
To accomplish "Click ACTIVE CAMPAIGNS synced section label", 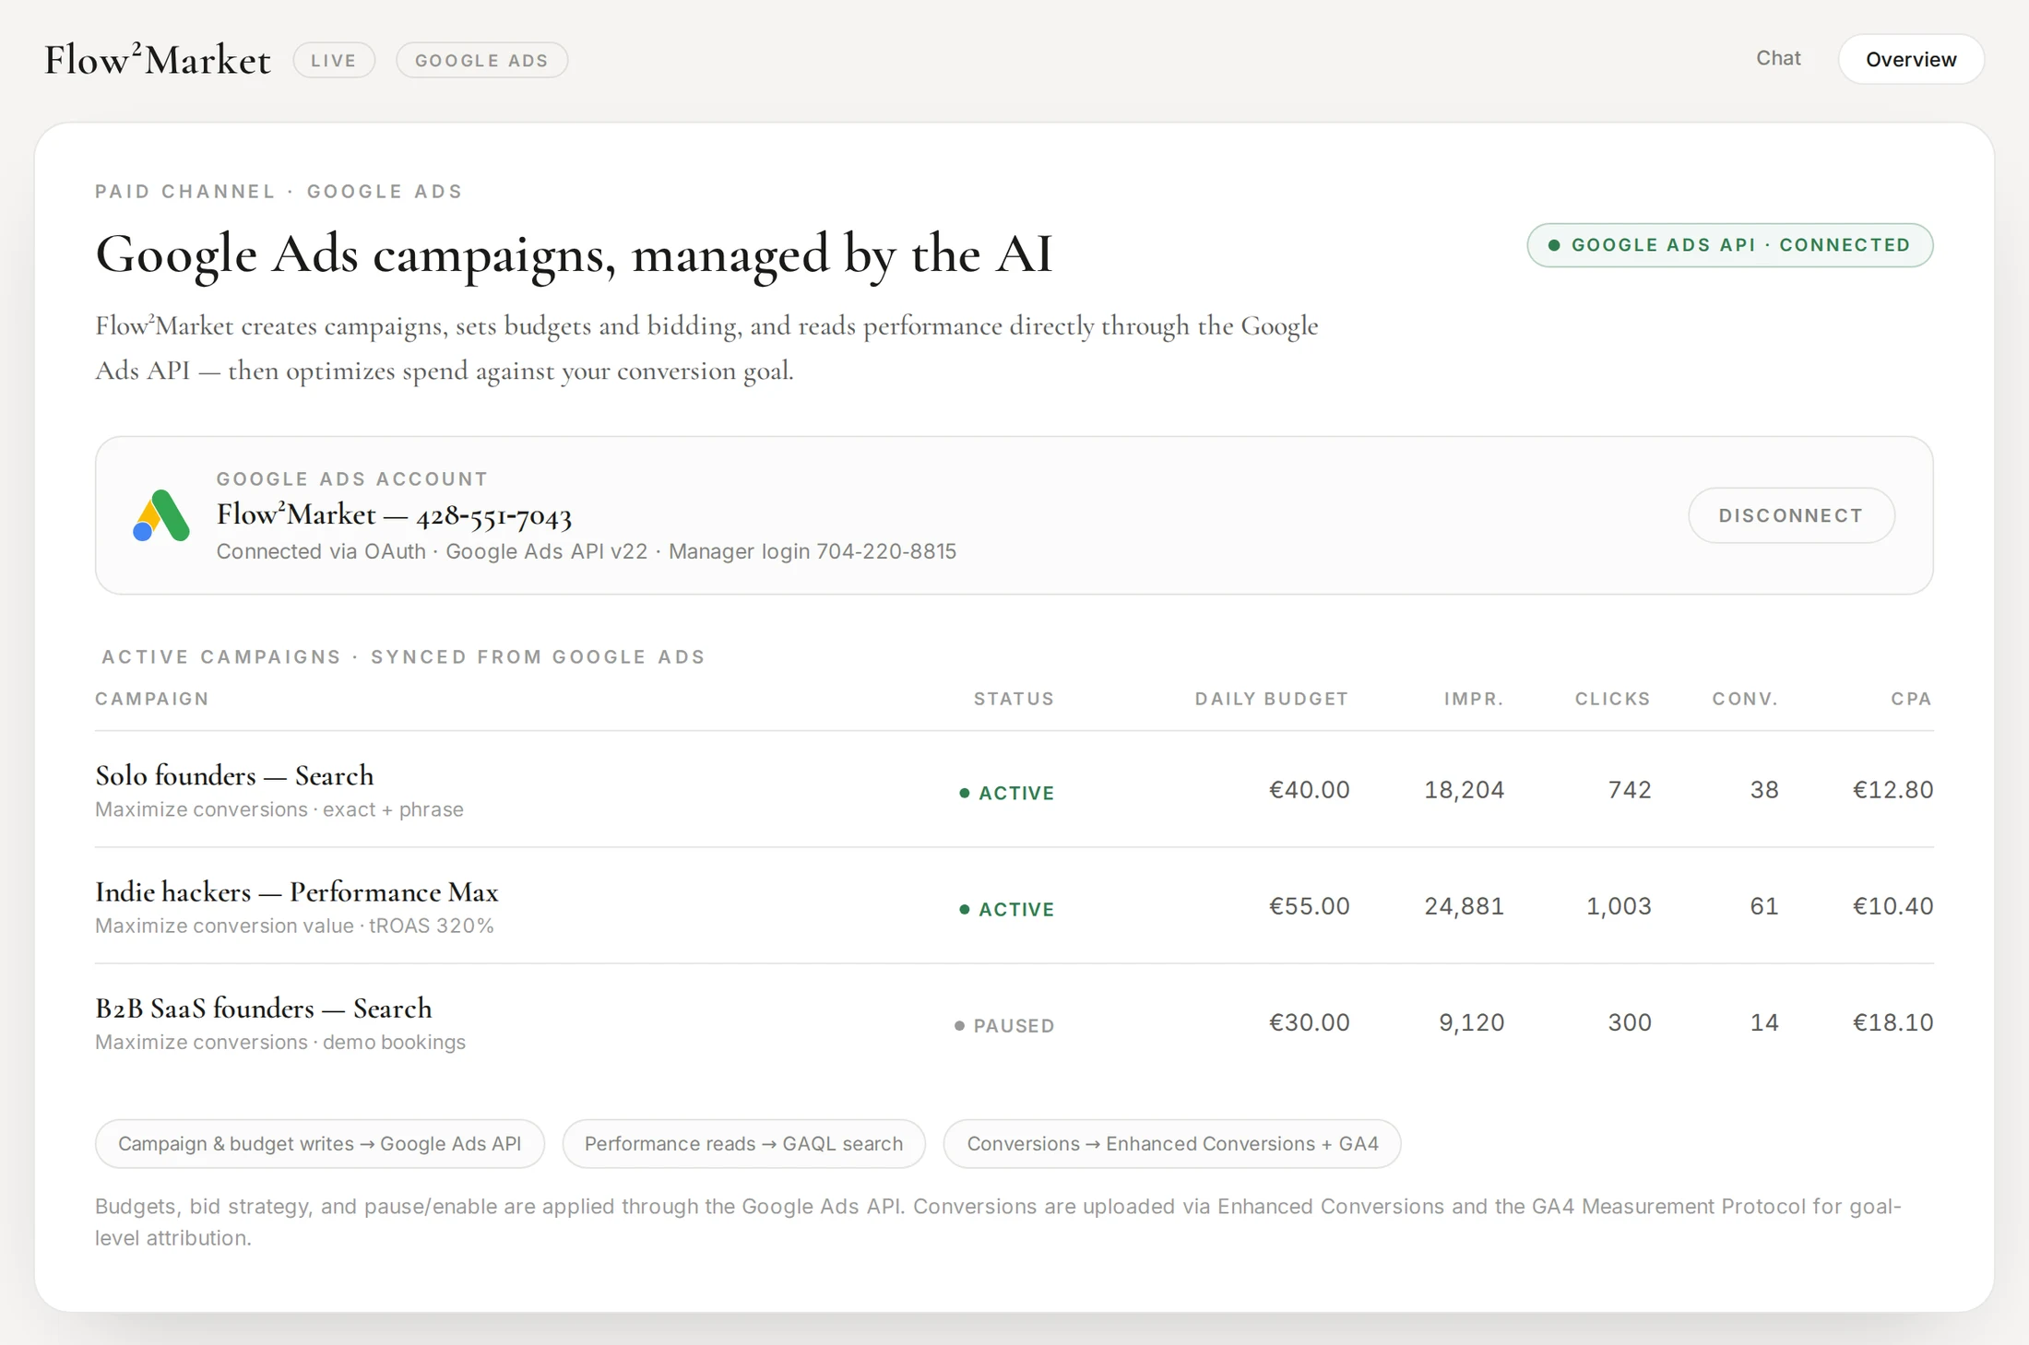I will (403, 657).
